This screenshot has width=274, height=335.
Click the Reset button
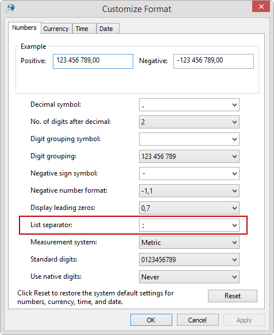(x=233, y=296)
